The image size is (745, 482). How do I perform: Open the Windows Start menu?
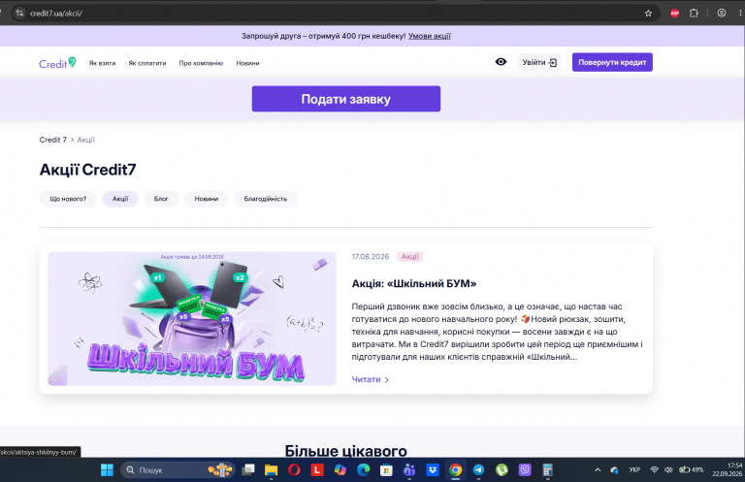[x=107, y=470]
